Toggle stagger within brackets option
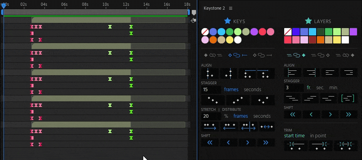362x160 pixels. point(348,98)
